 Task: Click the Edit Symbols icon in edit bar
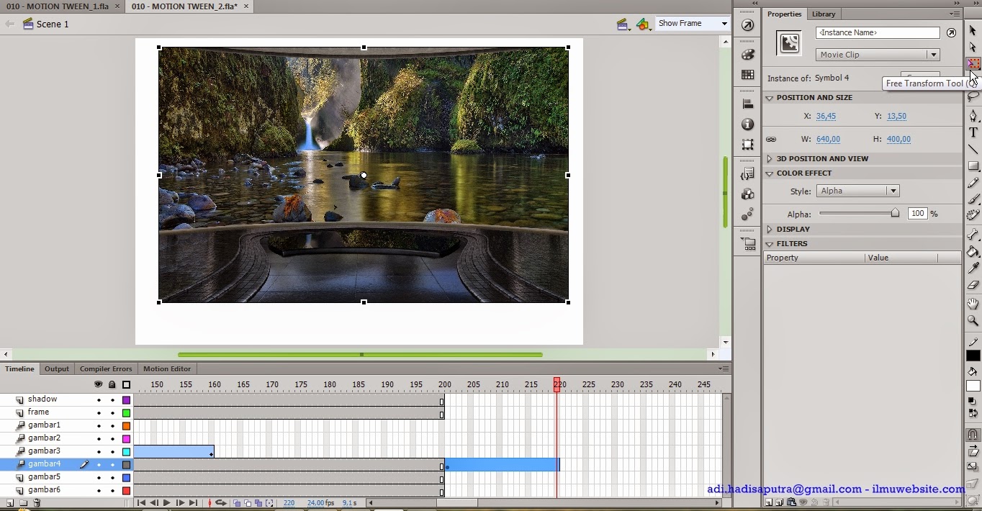click(x=643, y=24)
